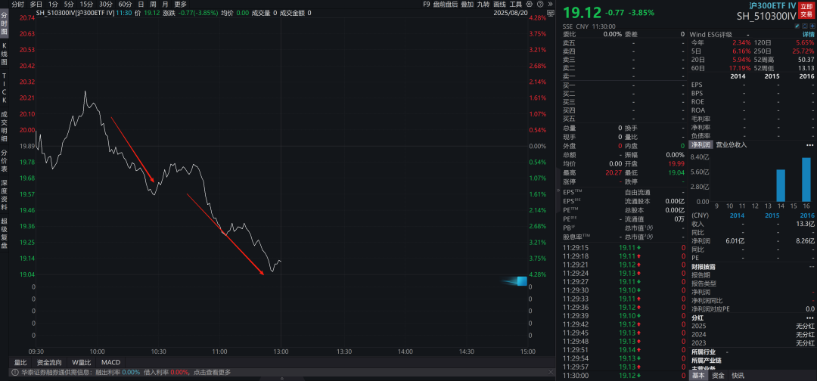Click the 11:30:00 trade tick row
The width and height of the screenshot is (817, 381).
tap(624, 375)
